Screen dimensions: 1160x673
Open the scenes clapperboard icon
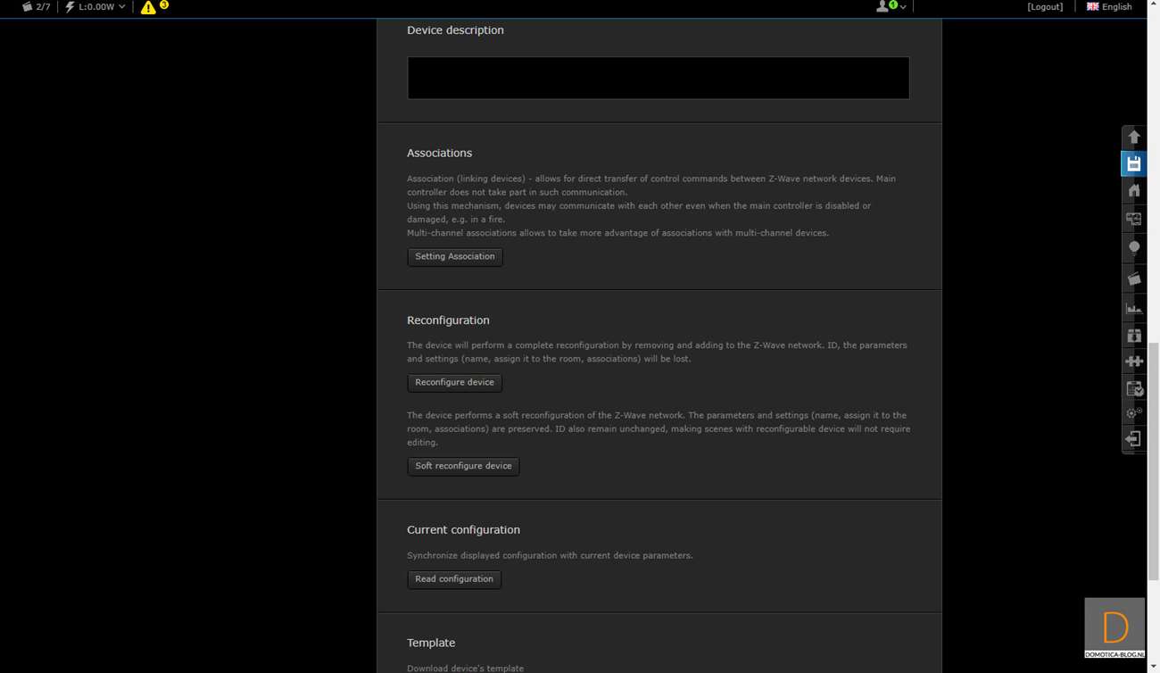[x=1134, y=278]
